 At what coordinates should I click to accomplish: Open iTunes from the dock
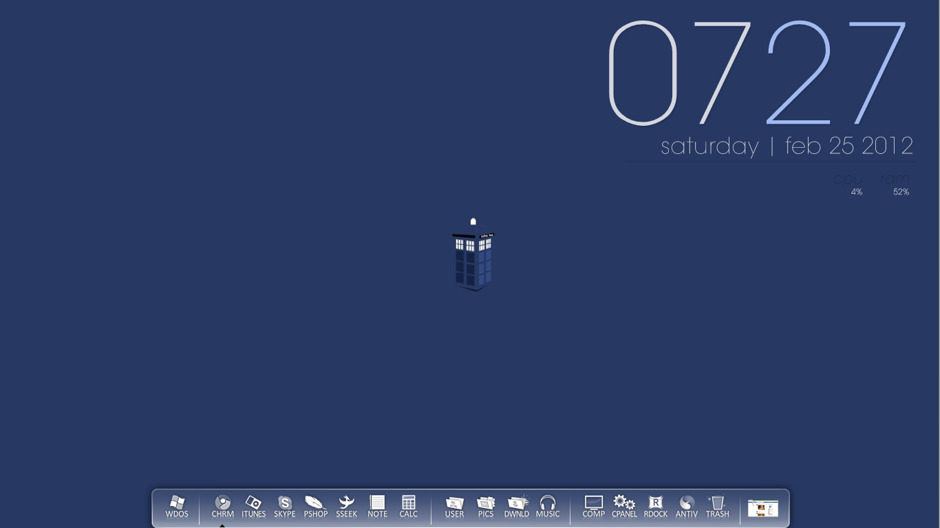point(253,507)
